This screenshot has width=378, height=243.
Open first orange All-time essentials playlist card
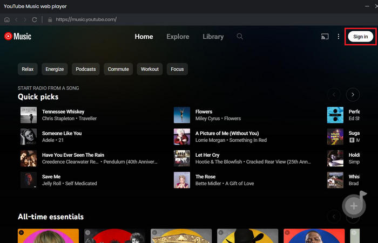48,236
